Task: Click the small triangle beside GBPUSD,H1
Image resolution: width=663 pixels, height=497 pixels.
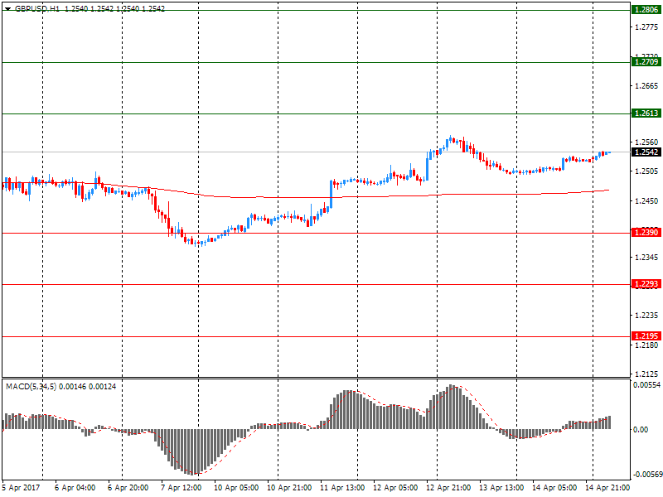Action: (x=7, y=9)
